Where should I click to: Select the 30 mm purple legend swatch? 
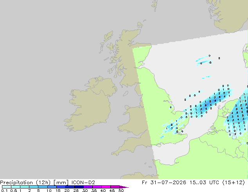88,187
